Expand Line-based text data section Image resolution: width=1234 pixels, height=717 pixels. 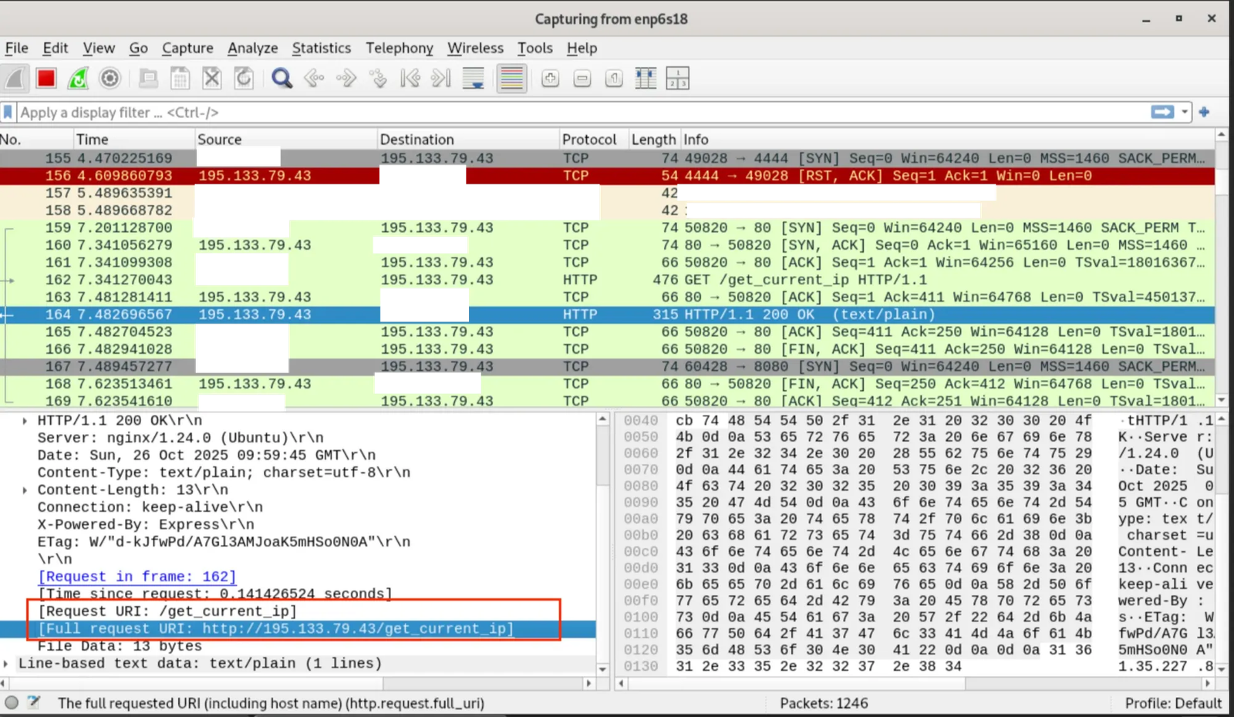pos(6,664)
